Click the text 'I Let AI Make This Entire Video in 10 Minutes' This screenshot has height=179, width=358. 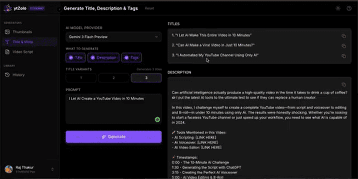click(213, 35)
